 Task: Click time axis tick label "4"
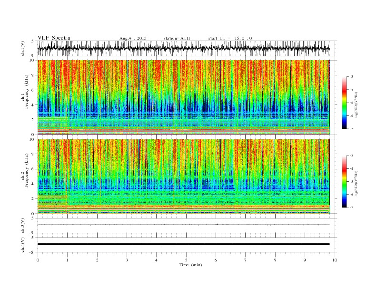pos(157,260)
